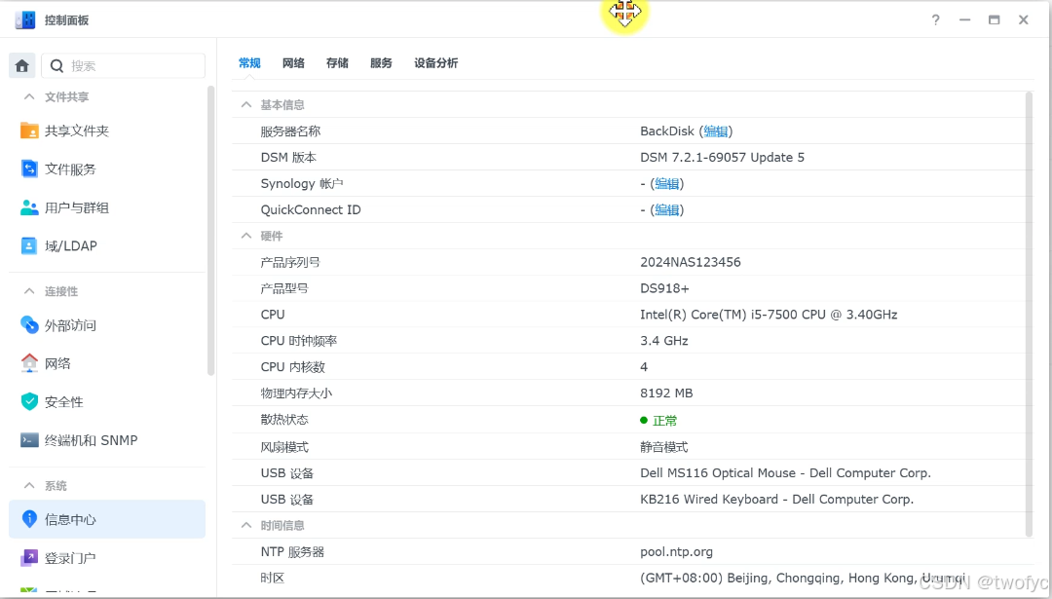Edit the QuickConnect ID link
The width and height of the screenshot is (1052, 599).
(667, 210)
